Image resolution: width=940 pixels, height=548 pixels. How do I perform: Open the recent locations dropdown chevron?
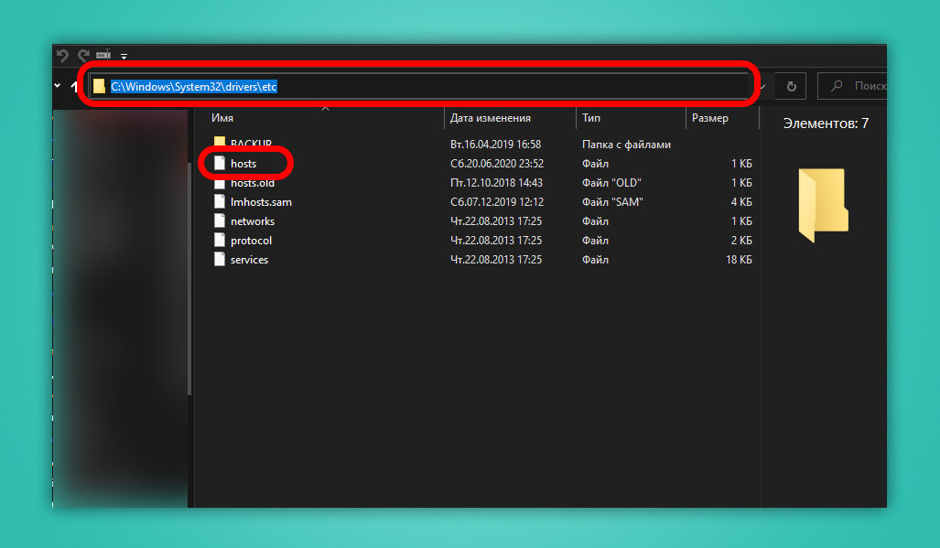pos(58,86)
